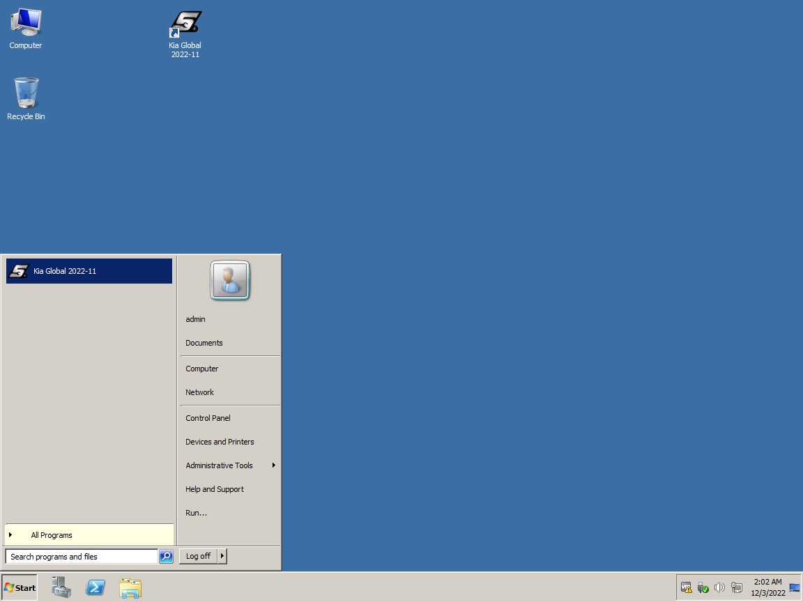Open the shutdown options arrow beside Log off
Screen dimensions: 803x602
222,556
